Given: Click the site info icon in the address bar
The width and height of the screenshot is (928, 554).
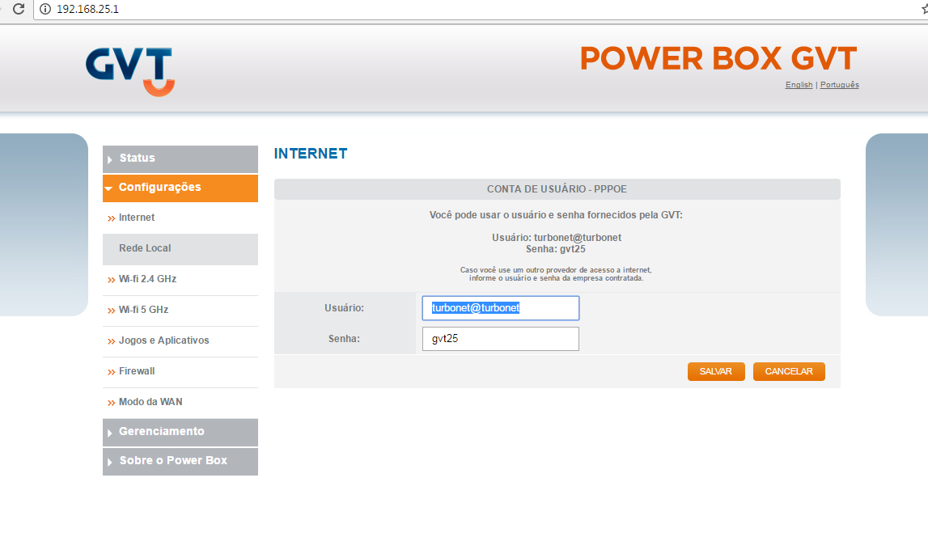Looking at the screenshot, I should [x=45, y=9].
